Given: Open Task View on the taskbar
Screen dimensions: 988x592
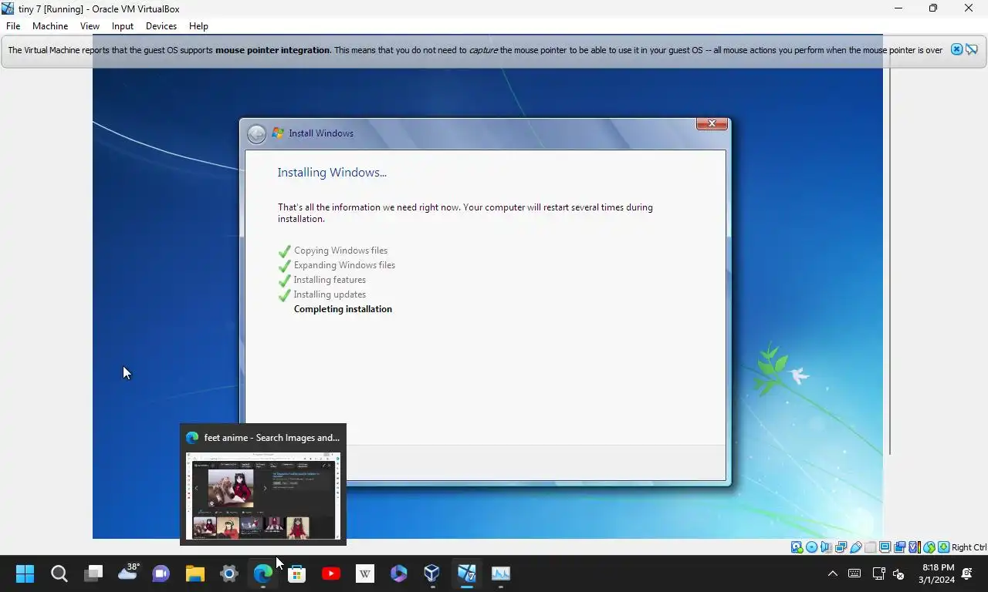Looking at the screenshot, I should click(93, 573).
